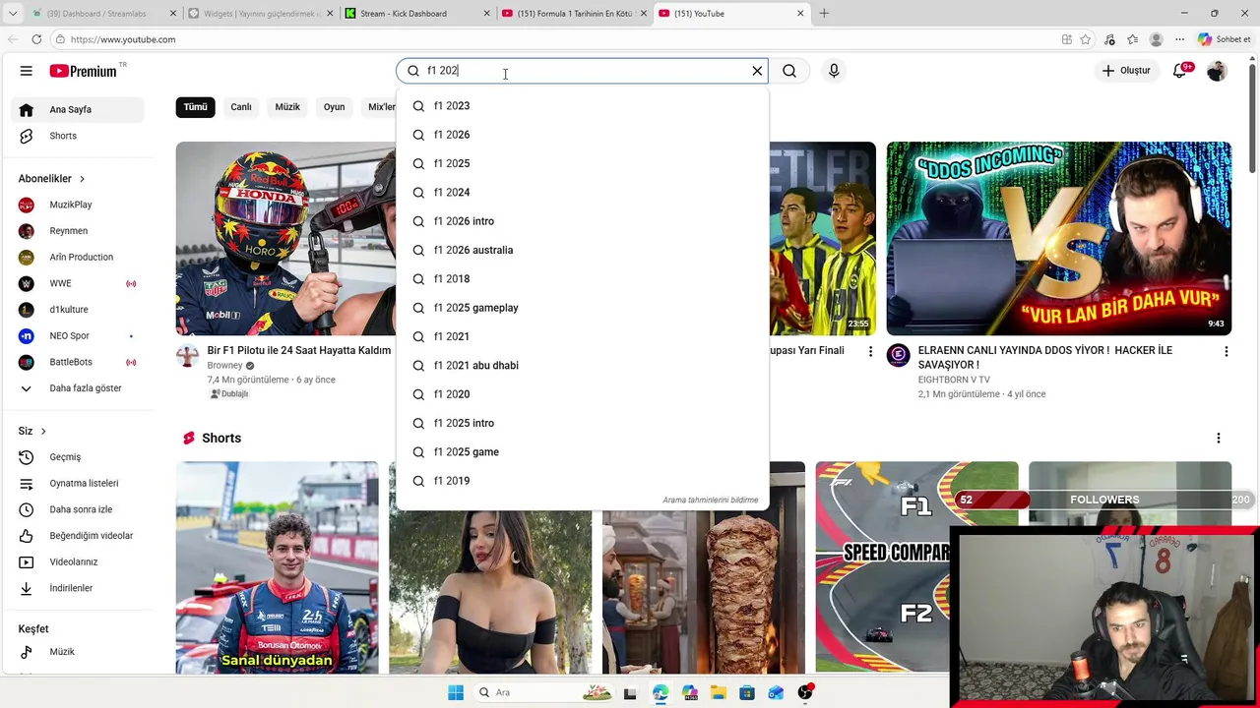Screen dimensions: 1260x708
Task: Bookmark page with star icon
Action: click(1085, 39)
